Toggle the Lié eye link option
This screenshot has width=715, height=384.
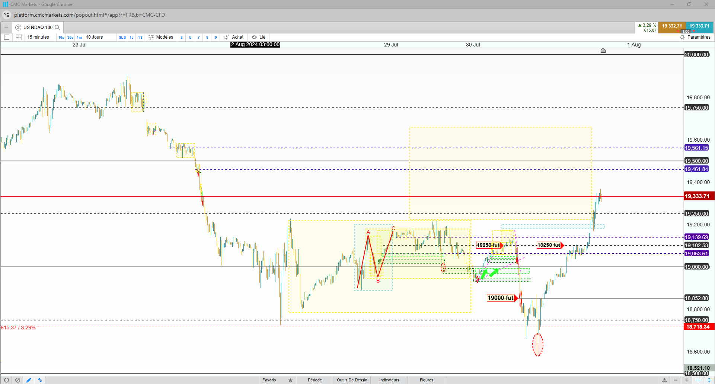[x=259, y=37]
